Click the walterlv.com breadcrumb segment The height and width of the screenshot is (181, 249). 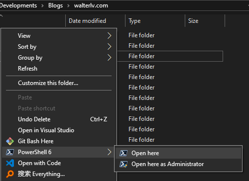pos(91,5)
